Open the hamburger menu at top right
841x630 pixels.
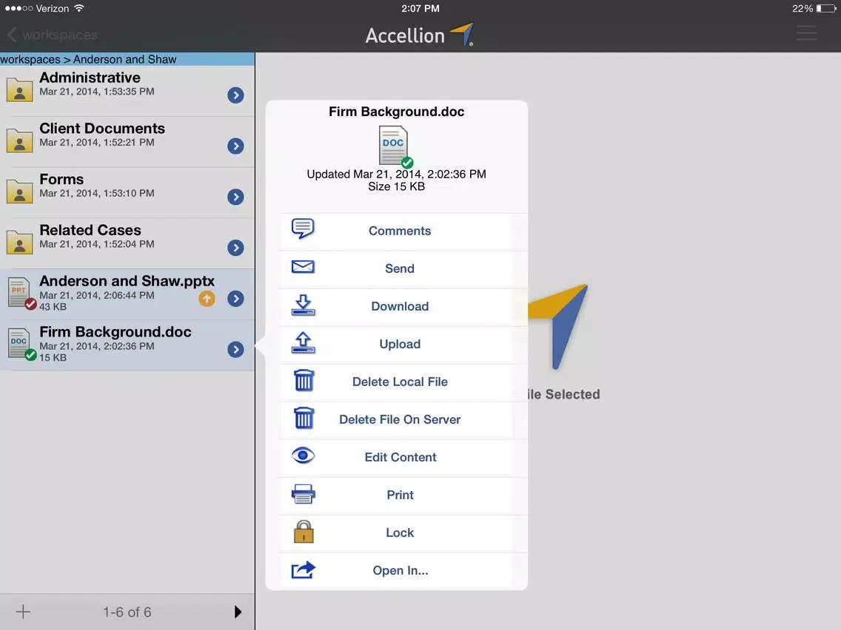coord(806,33)
